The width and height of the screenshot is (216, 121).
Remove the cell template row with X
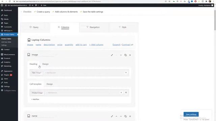pyautogui.click(x=121, y=93)
